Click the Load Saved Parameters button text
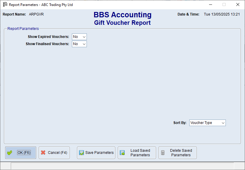Screen dimensions: 245x170 140,153
